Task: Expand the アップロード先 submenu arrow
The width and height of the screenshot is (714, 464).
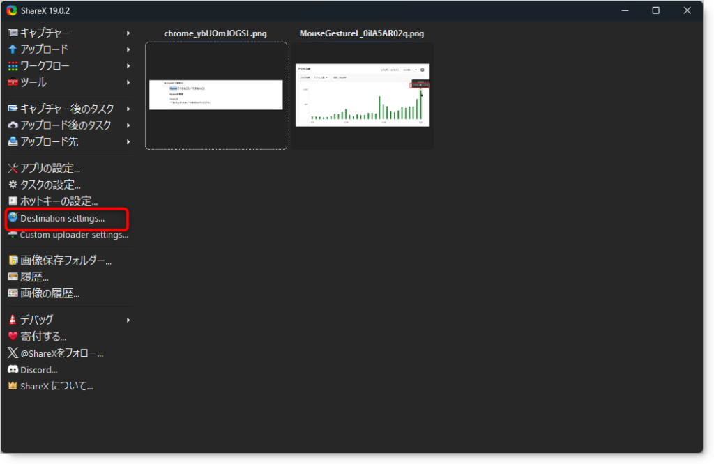Action: tap(128, 141)
